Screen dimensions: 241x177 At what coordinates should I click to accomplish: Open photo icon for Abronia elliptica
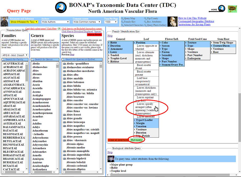(64, 169)
